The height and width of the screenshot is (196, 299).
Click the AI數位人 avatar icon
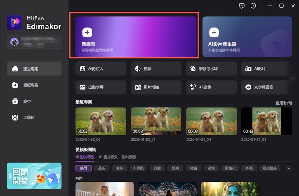pos(82,68)
